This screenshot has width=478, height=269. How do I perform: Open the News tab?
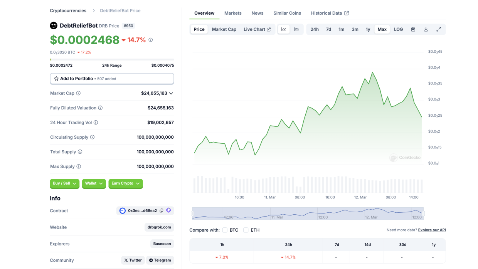point(258,13)
